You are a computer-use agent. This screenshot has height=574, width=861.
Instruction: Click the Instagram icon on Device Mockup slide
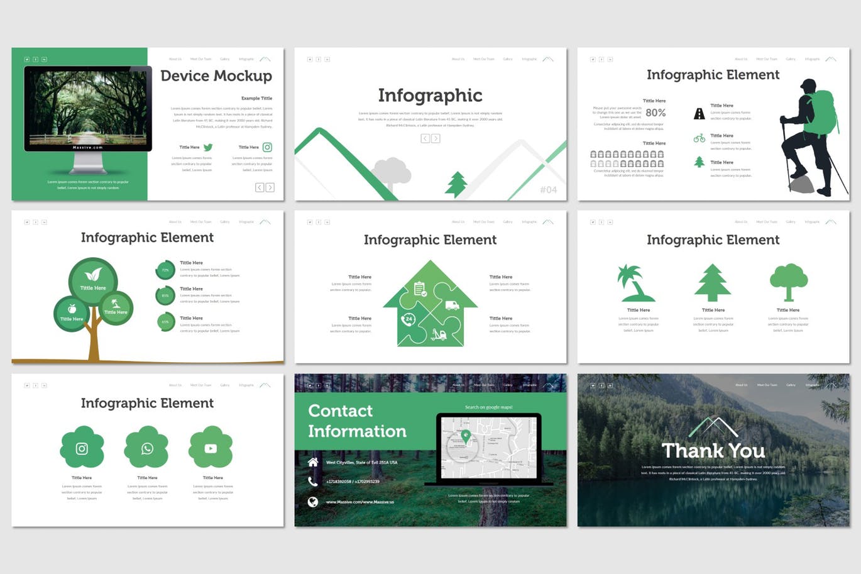pos(267,147)
